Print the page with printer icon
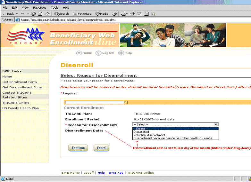This screenshot has width=251, height=182. [x=132, y=14]
